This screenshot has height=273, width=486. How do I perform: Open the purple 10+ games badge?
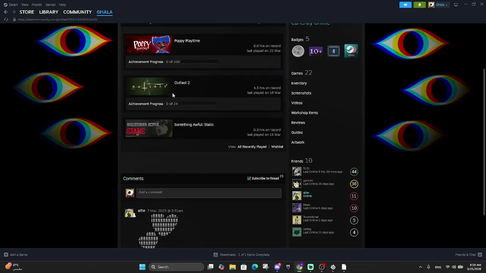316,51
